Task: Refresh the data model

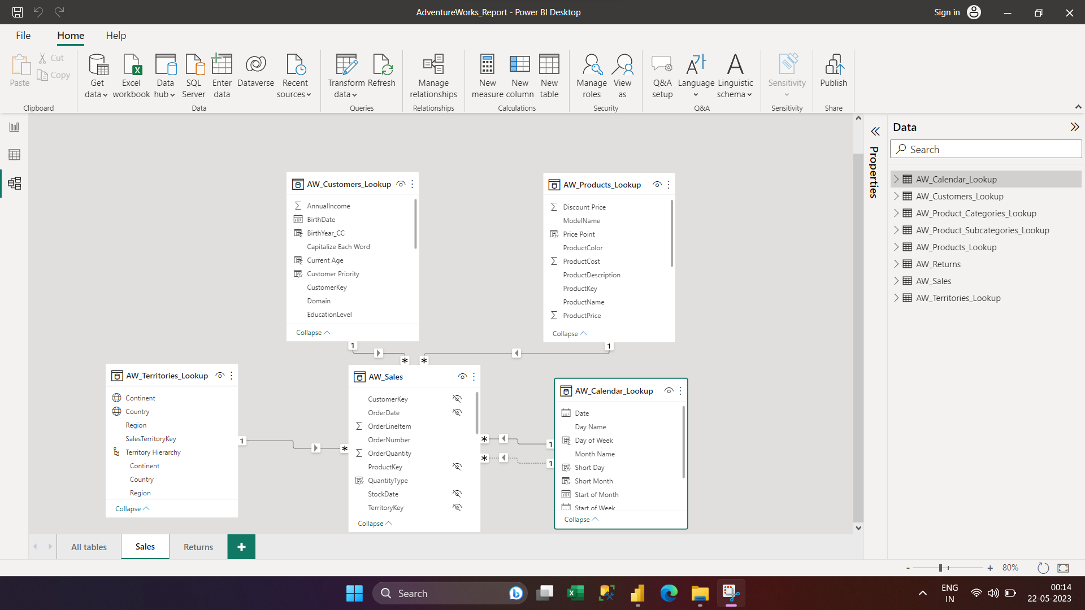Action: pyautogui.click(x=381, y=71)
